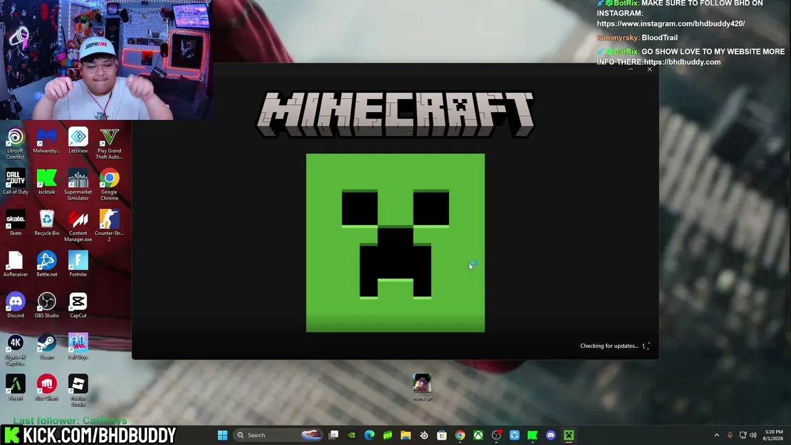Minimize the Minecraft launcher window

pyautogui.click(x=630, y=69)
